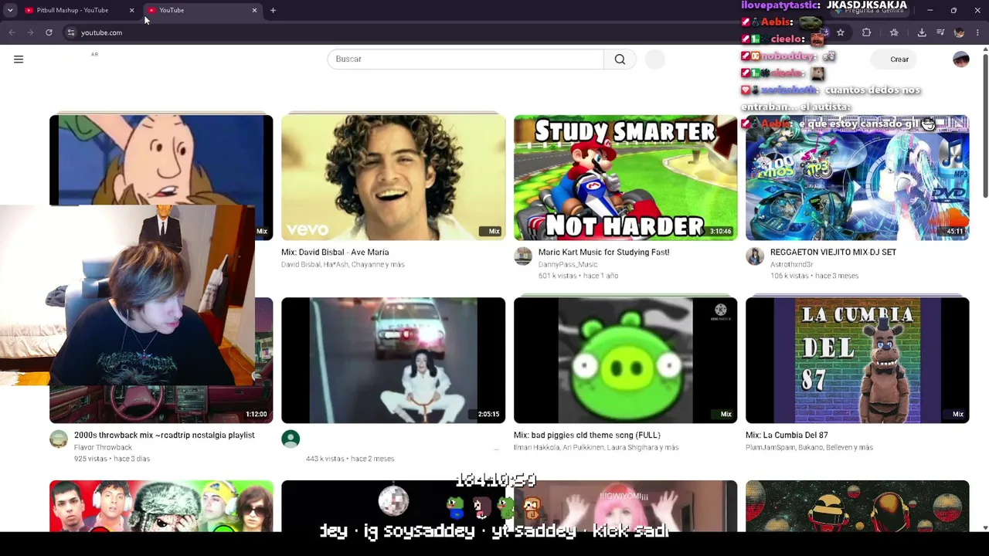Open the DannyPass_Music channel avatar

tap(523, 256)
